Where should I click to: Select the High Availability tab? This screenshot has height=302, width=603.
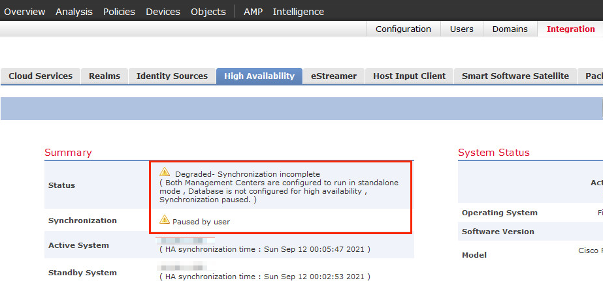(x=259, y=76)
